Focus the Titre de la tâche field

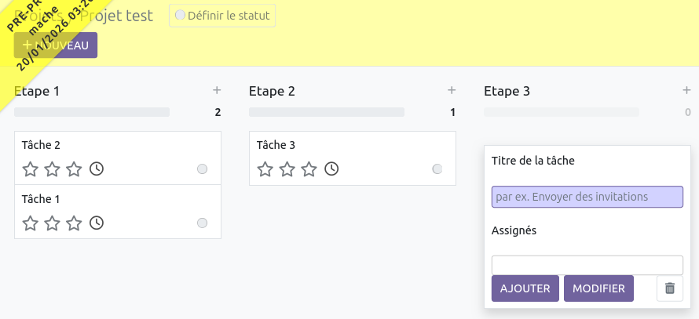(x=587, y=197)
